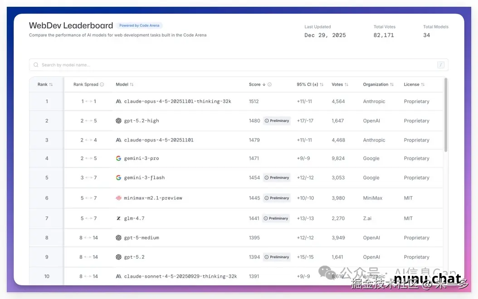
Task: Open the Score info icon
Action: tap(269, 84)
